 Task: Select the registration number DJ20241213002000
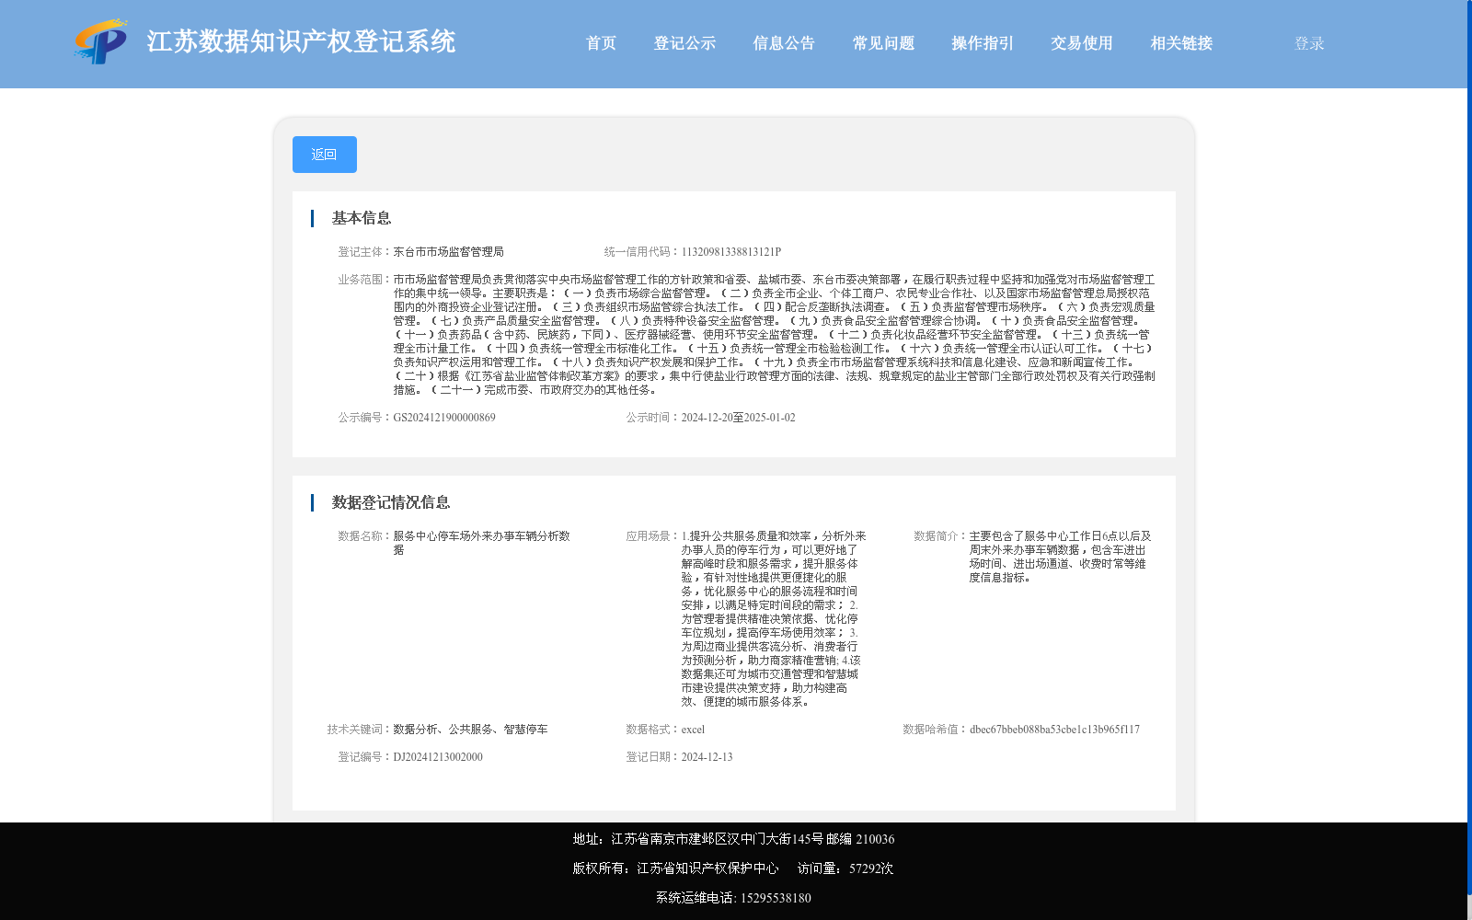(438, 757)
